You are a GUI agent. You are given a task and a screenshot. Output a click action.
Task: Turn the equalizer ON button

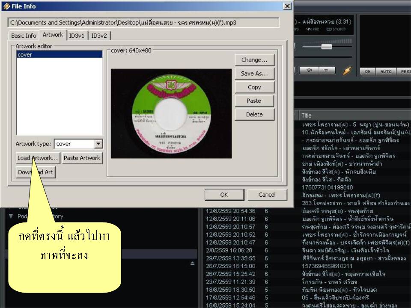[x=368, y=71]
